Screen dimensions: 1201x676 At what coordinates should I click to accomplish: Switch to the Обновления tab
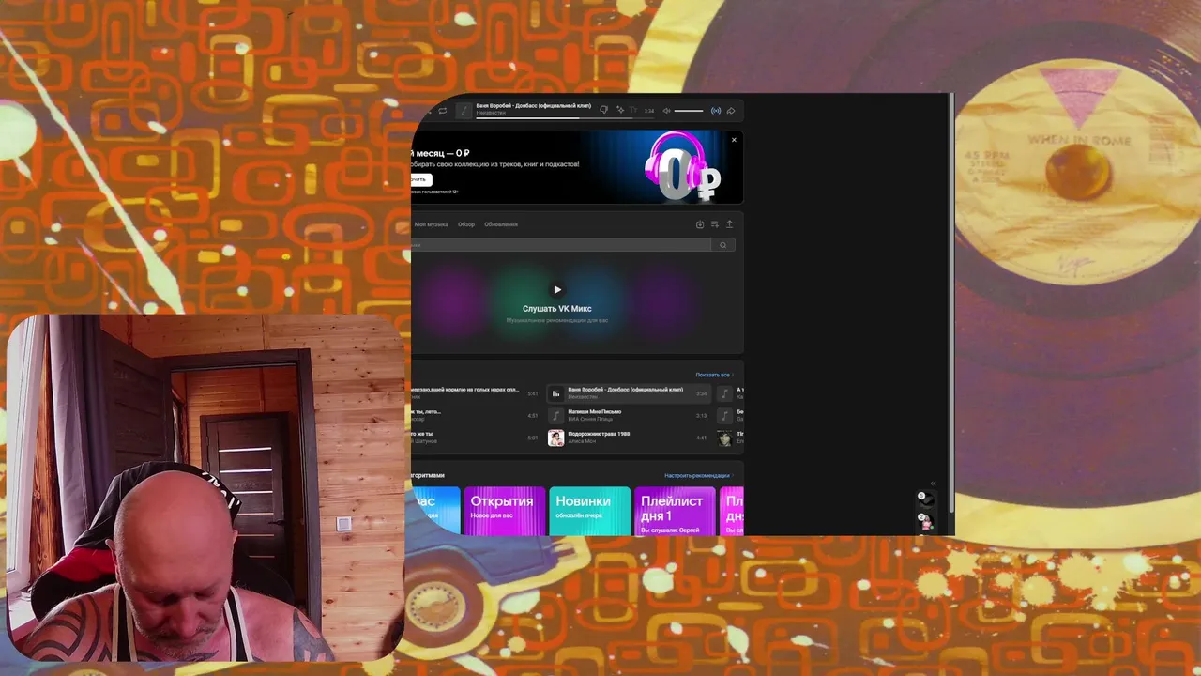(x=501, y=224)
